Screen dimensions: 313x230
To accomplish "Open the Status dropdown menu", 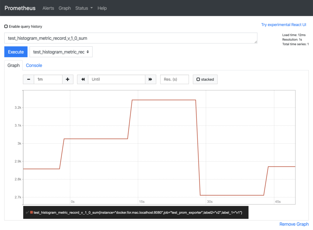I will [x=84, y=8].
